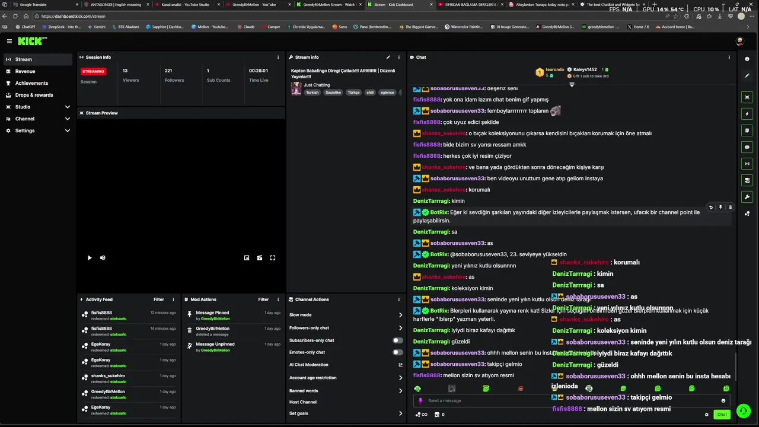
Task: Click the Türkçe stream tag
Action: tap(353, 93)
